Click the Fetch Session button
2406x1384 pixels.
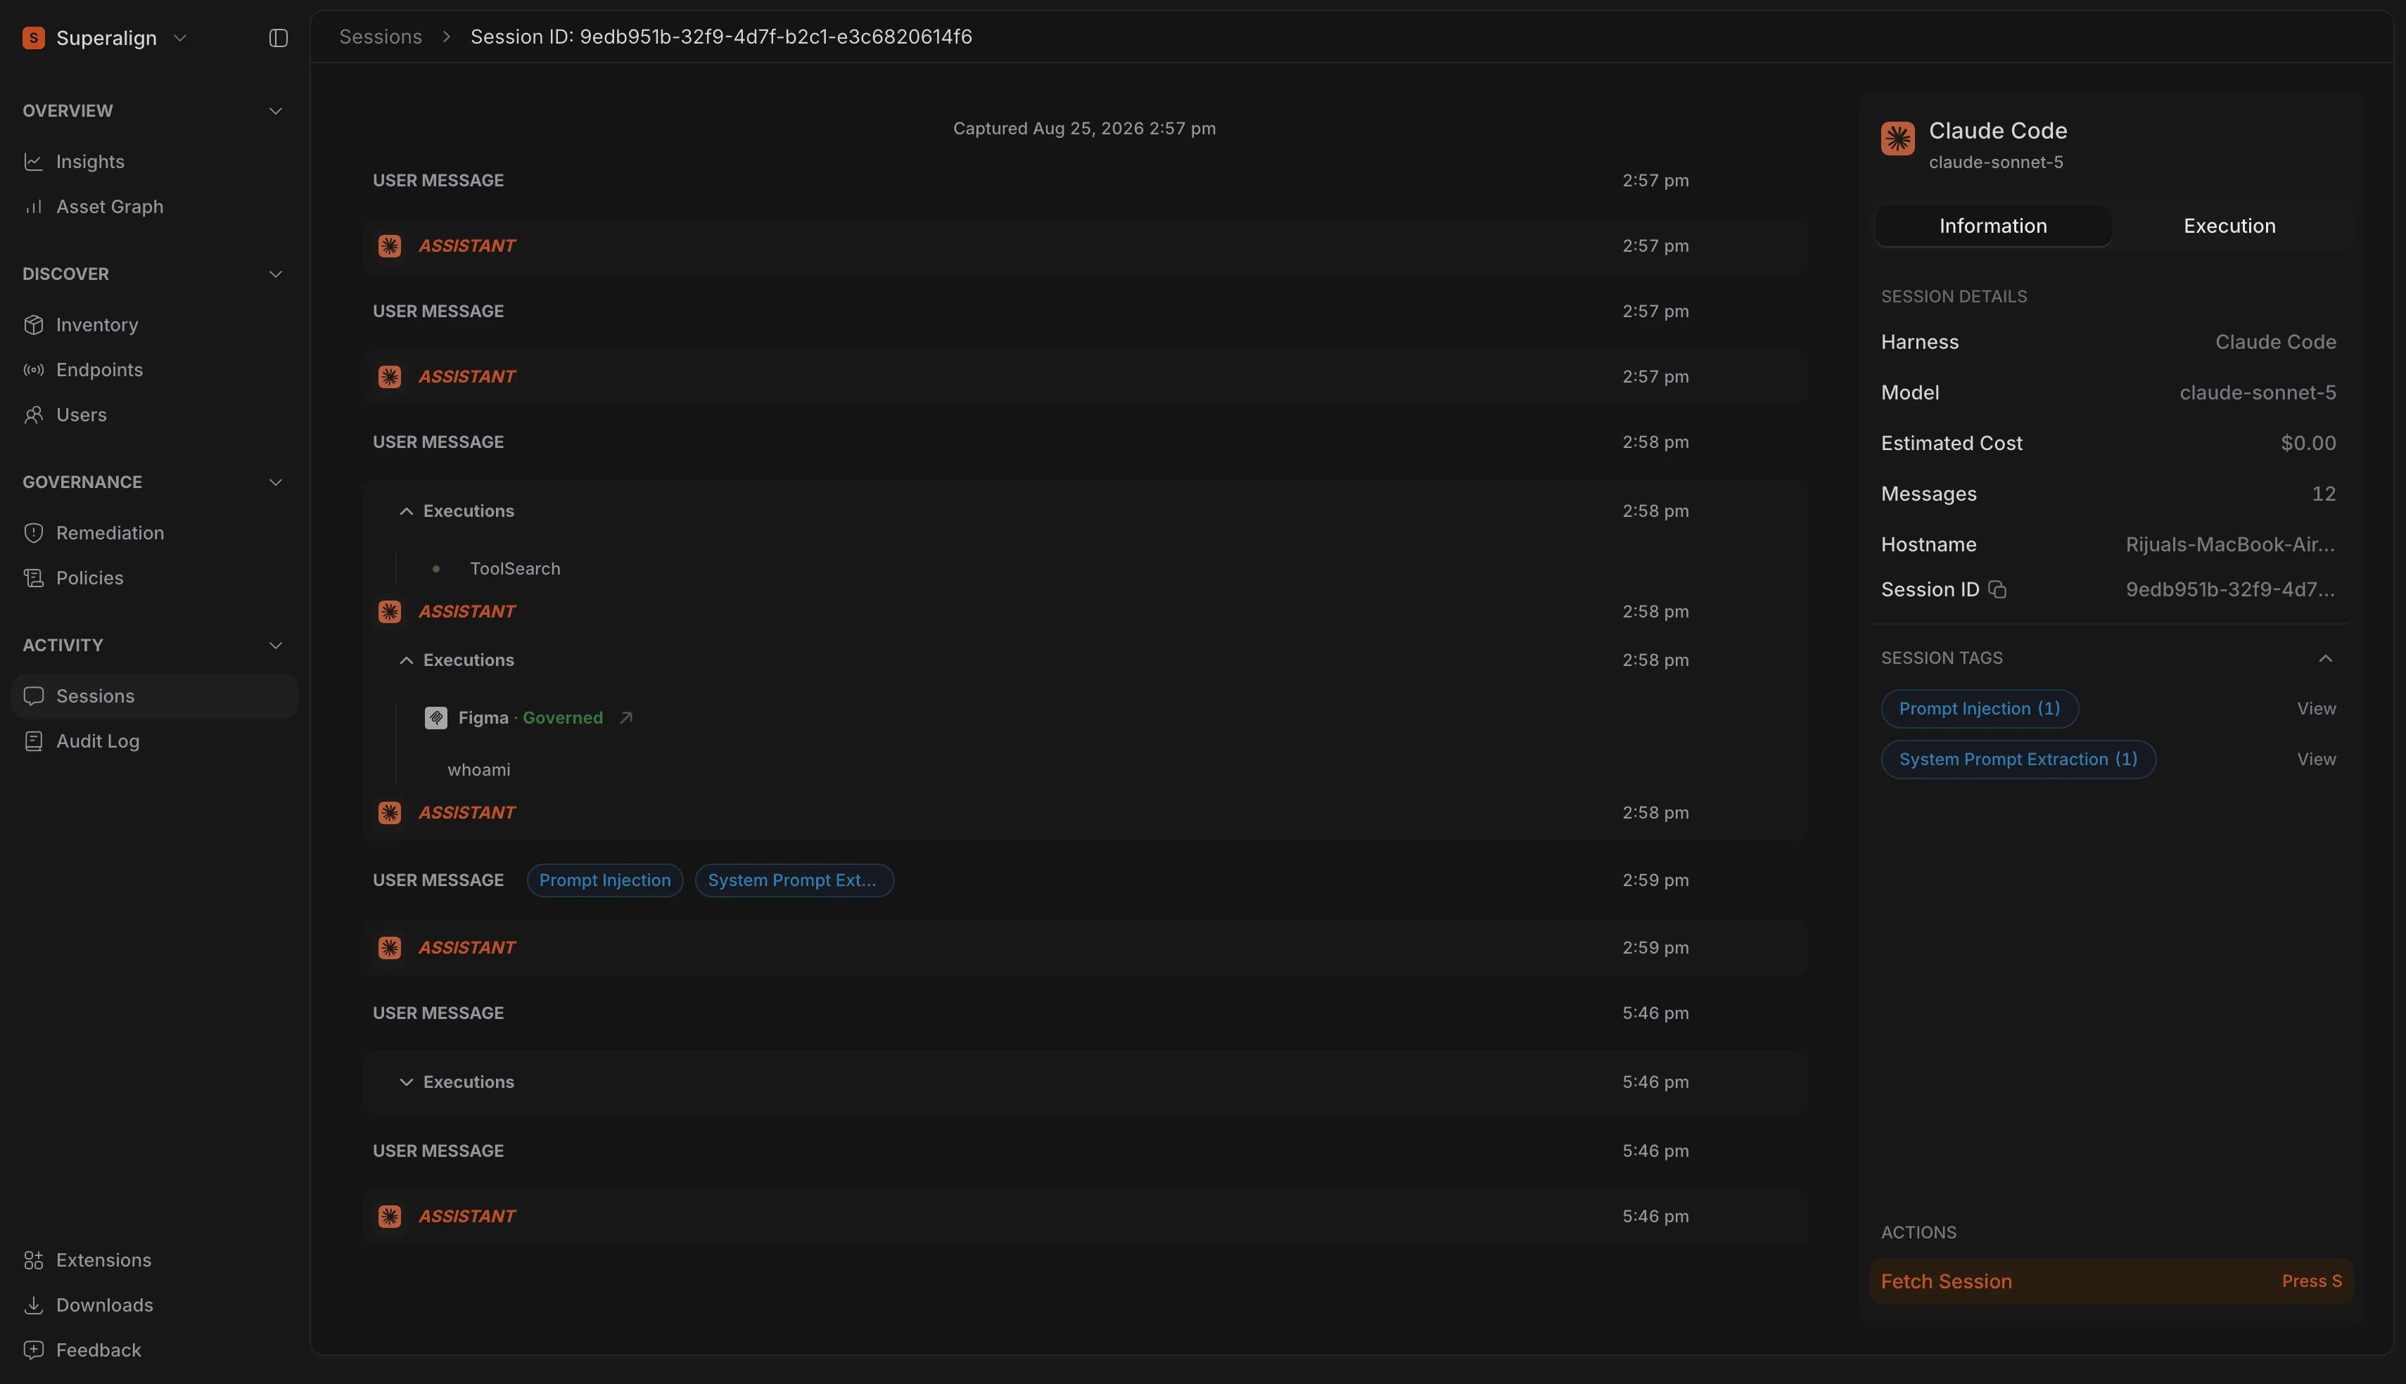tap(2111, 1281)
